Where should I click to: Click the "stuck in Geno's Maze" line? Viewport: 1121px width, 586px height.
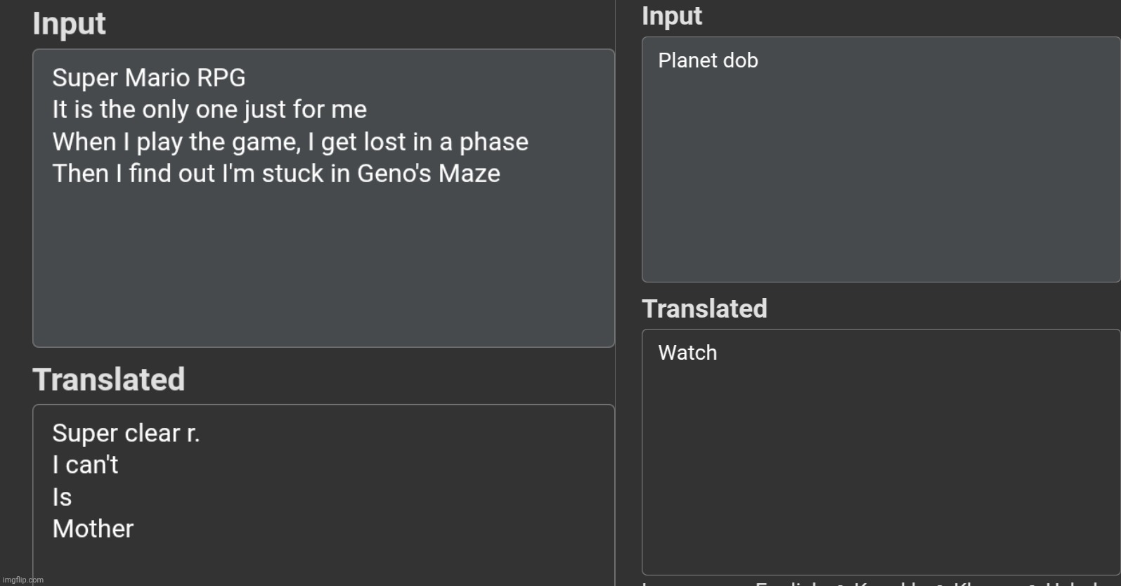[x=276, y=174]
